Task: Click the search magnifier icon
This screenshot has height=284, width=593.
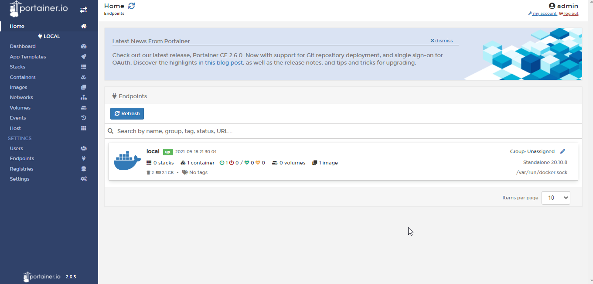Action: 111,131
